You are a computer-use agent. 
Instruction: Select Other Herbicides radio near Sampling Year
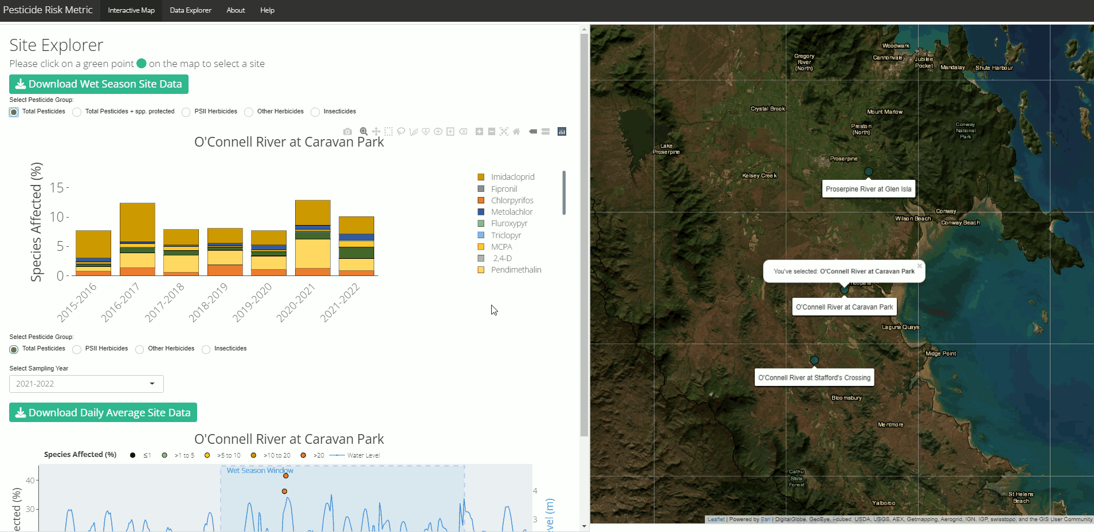tap(139, 349)
